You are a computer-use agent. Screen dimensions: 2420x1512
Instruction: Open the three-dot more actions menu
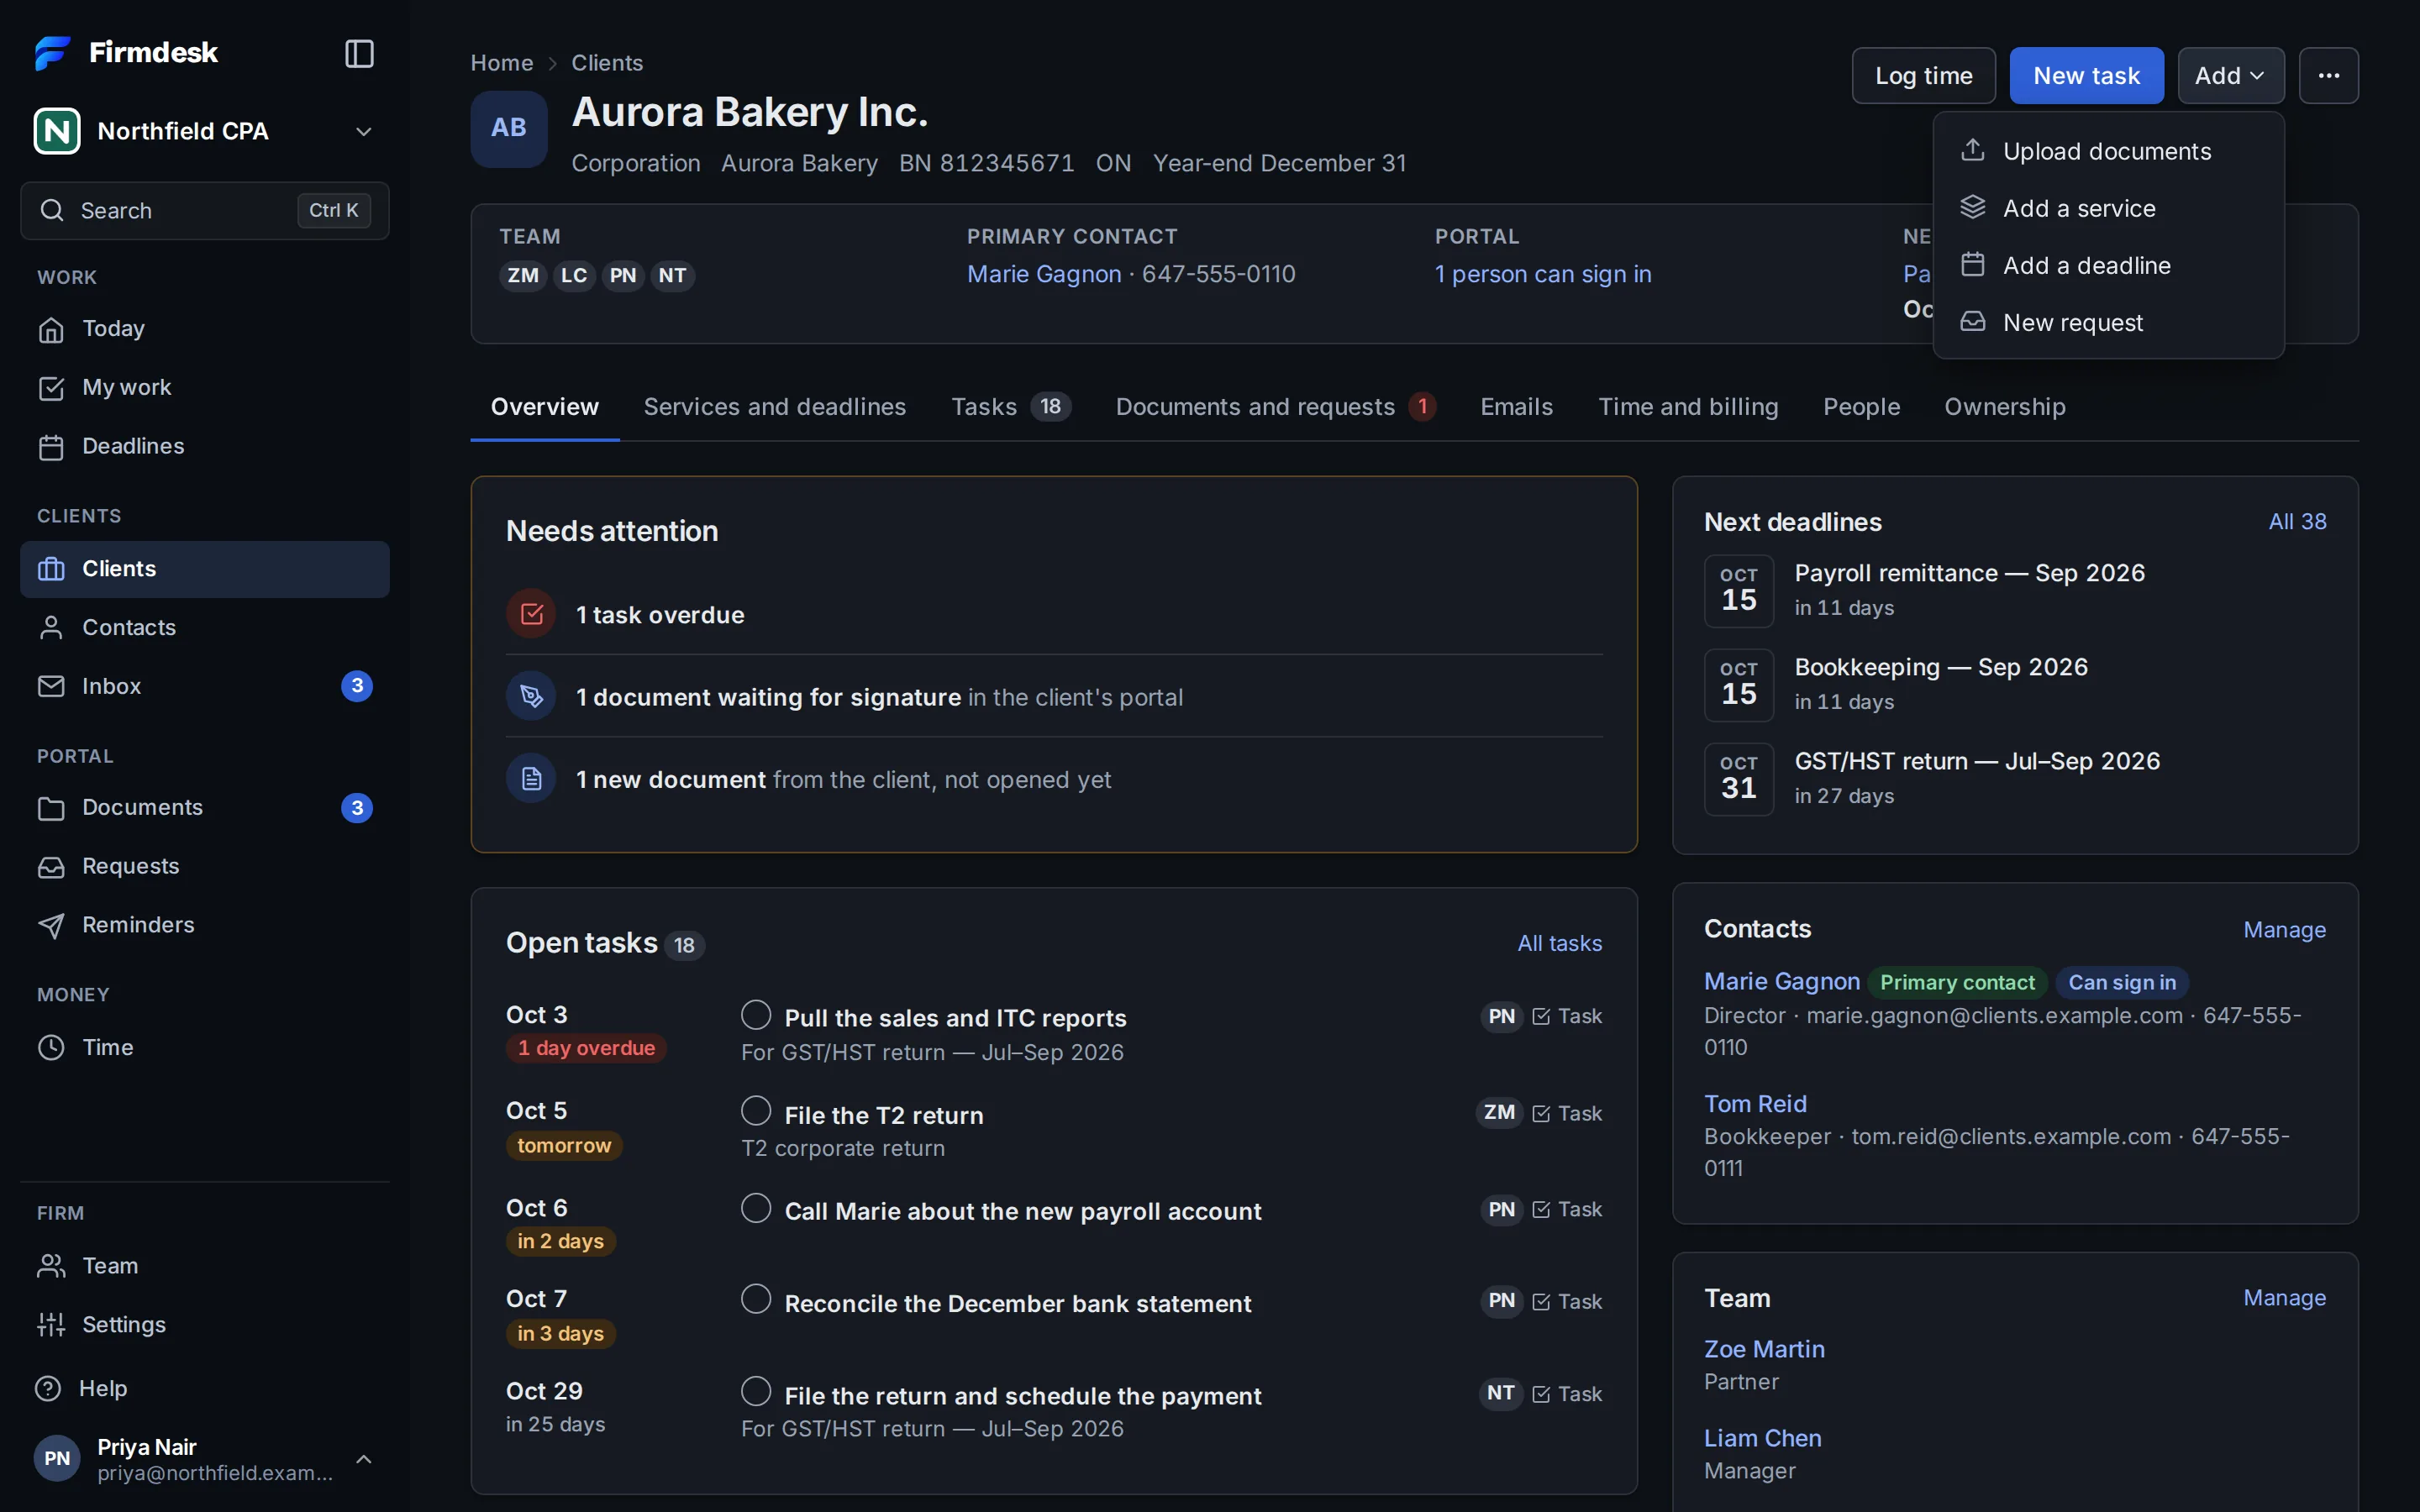pos(2328,75)
